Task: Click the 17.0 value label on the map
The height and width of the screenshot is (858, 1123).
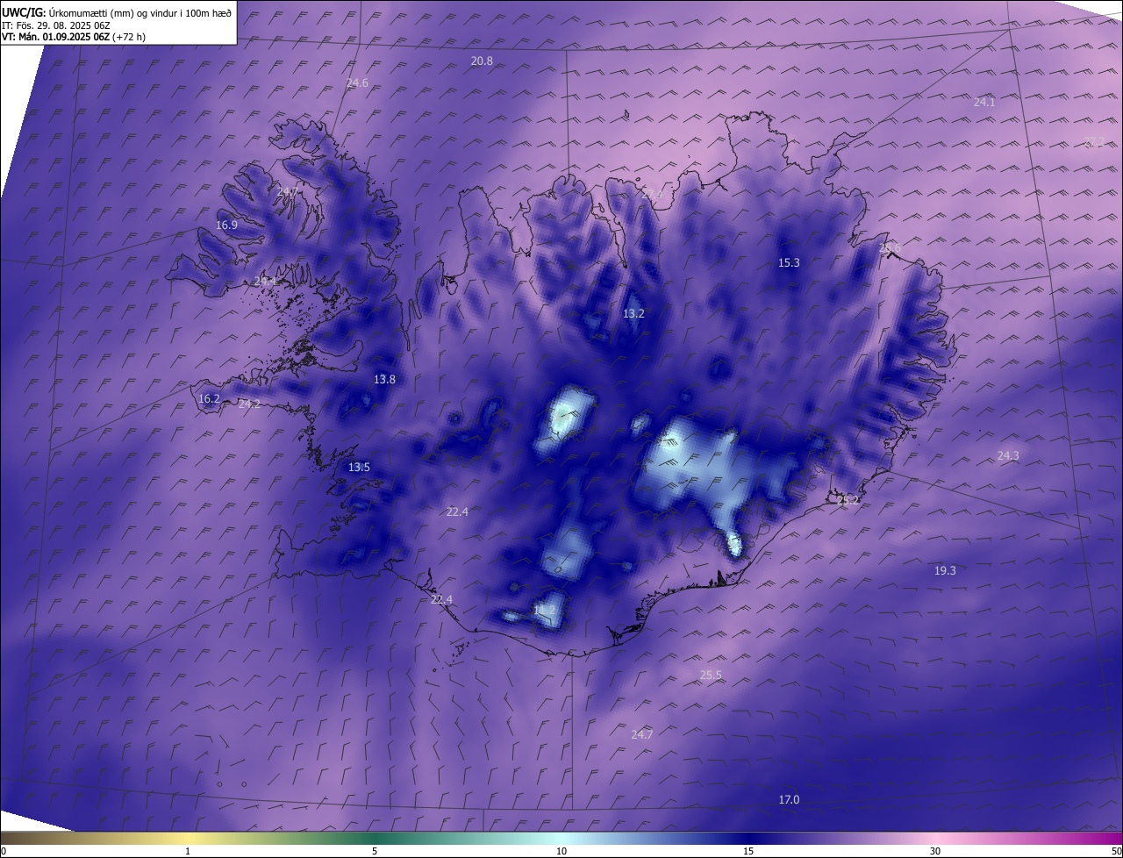Action: click(x=789, y=800)
